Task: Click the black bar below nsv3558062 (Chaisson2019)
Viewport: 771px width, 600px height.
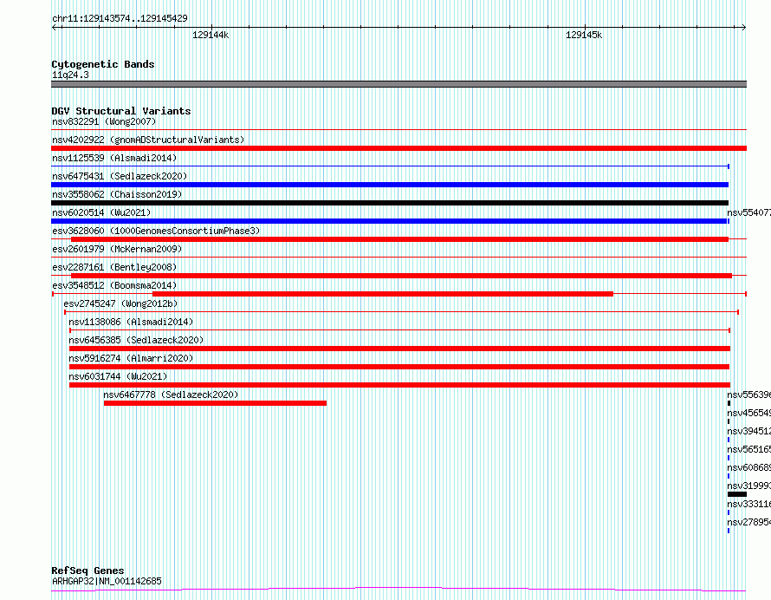Action: coord(390,203)
